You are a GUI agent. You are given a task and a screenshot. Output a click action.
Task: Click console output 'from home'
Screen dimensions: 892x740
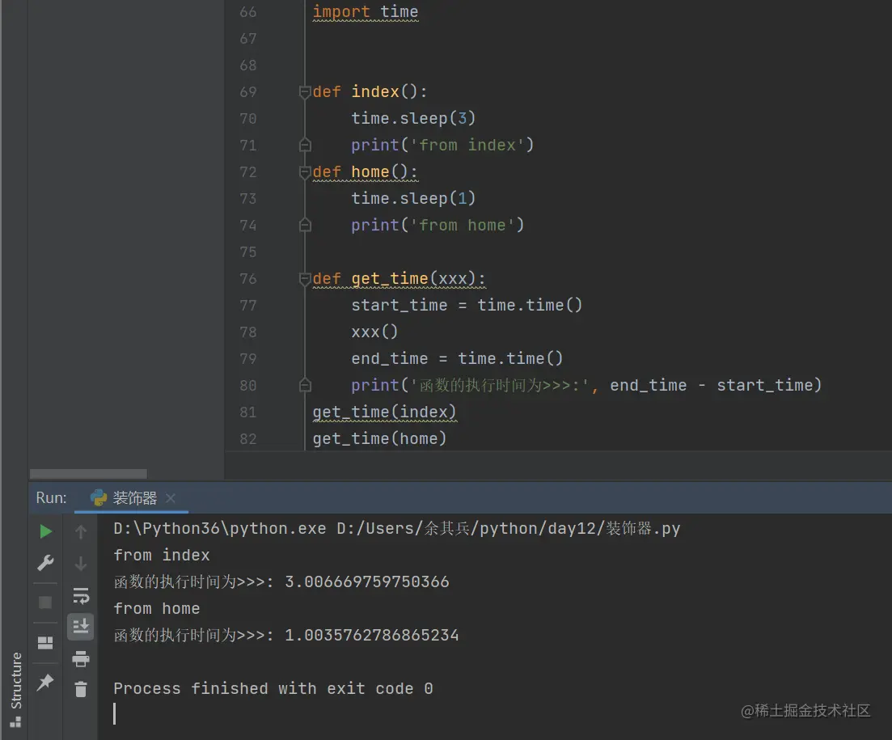click(156, 609)
